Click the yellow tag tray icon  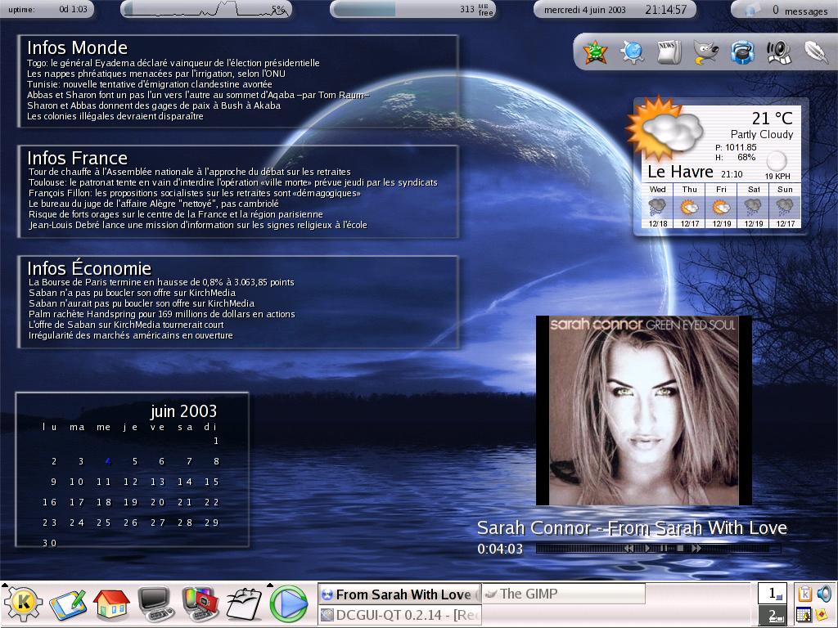(x=820, y=617)
